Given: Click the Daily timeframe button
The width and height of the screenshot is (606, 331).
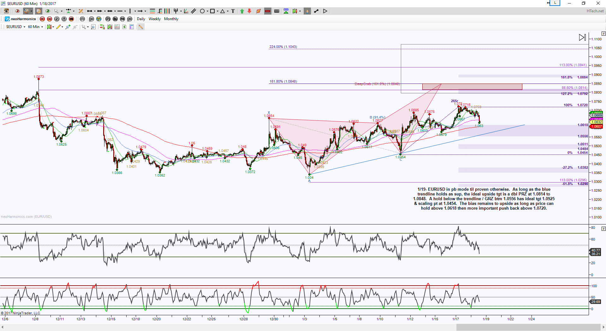Looking at the screenshot, I should click(141, 19).
